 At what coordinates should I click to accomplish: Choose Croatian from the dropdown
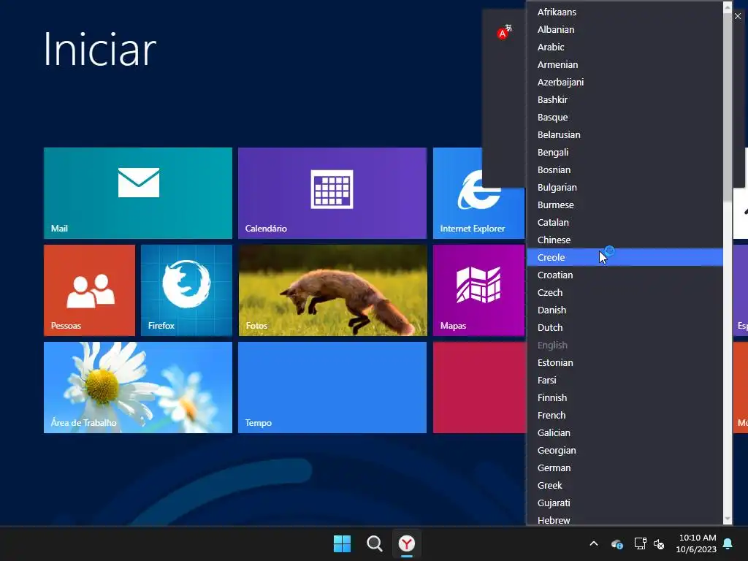(625, 275)
